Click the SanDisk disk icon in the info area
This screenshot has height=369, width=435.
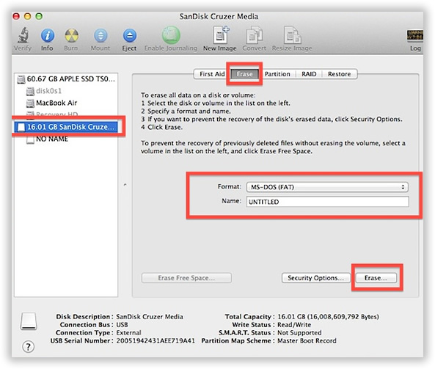coord(29,321)
